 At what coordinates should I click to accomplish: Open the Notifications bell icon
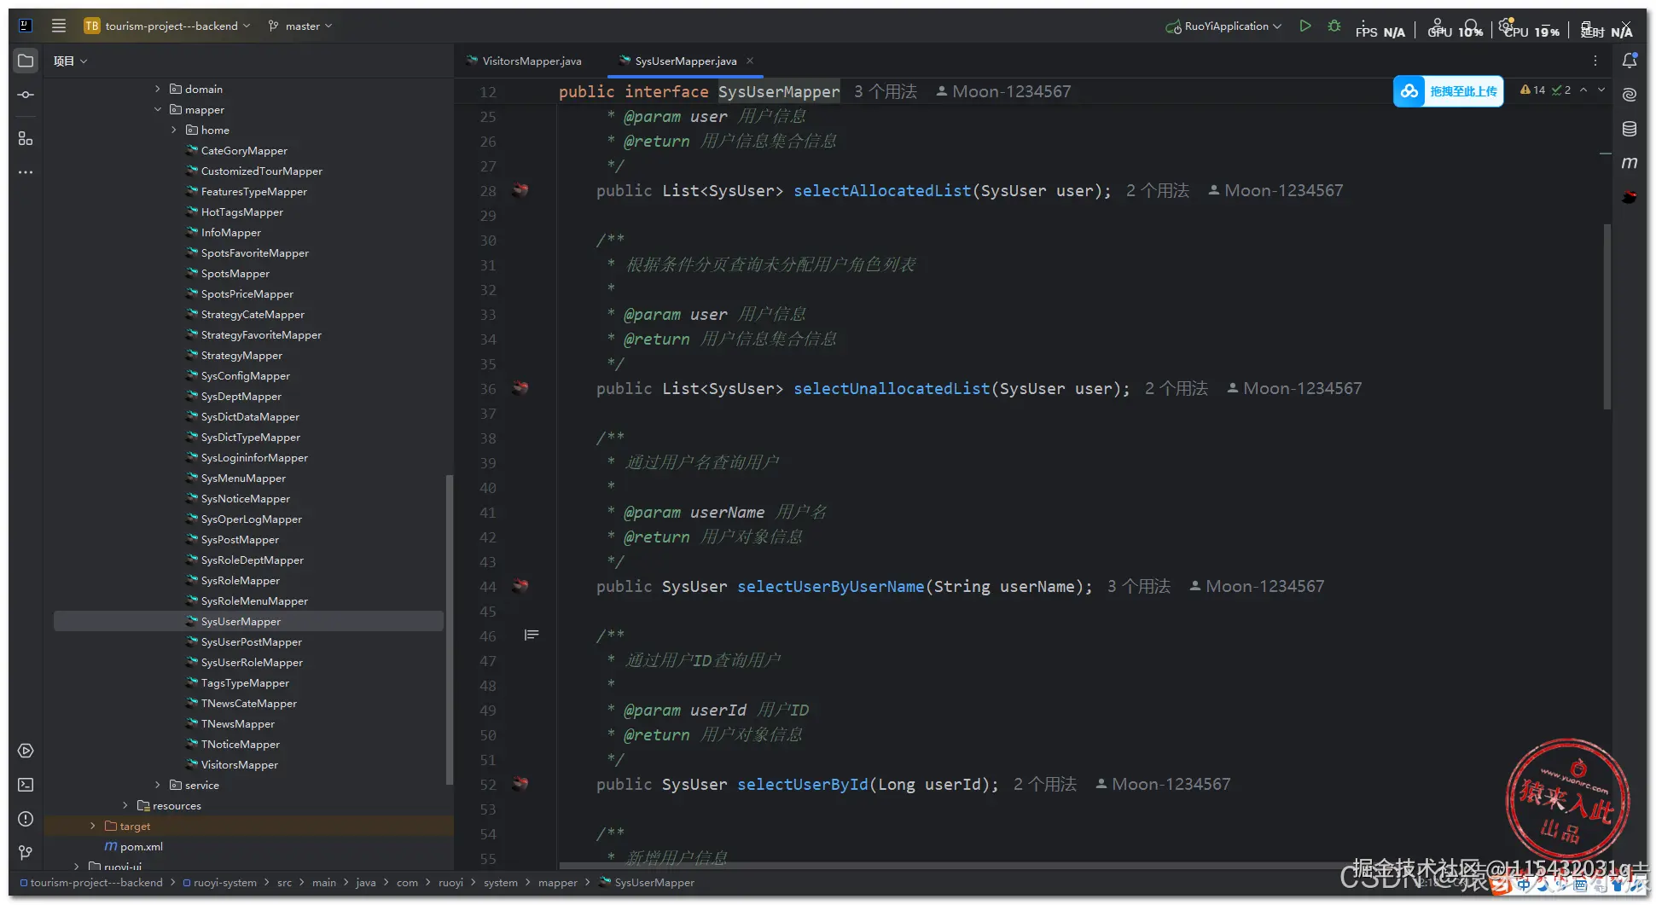click(1629, 61)
